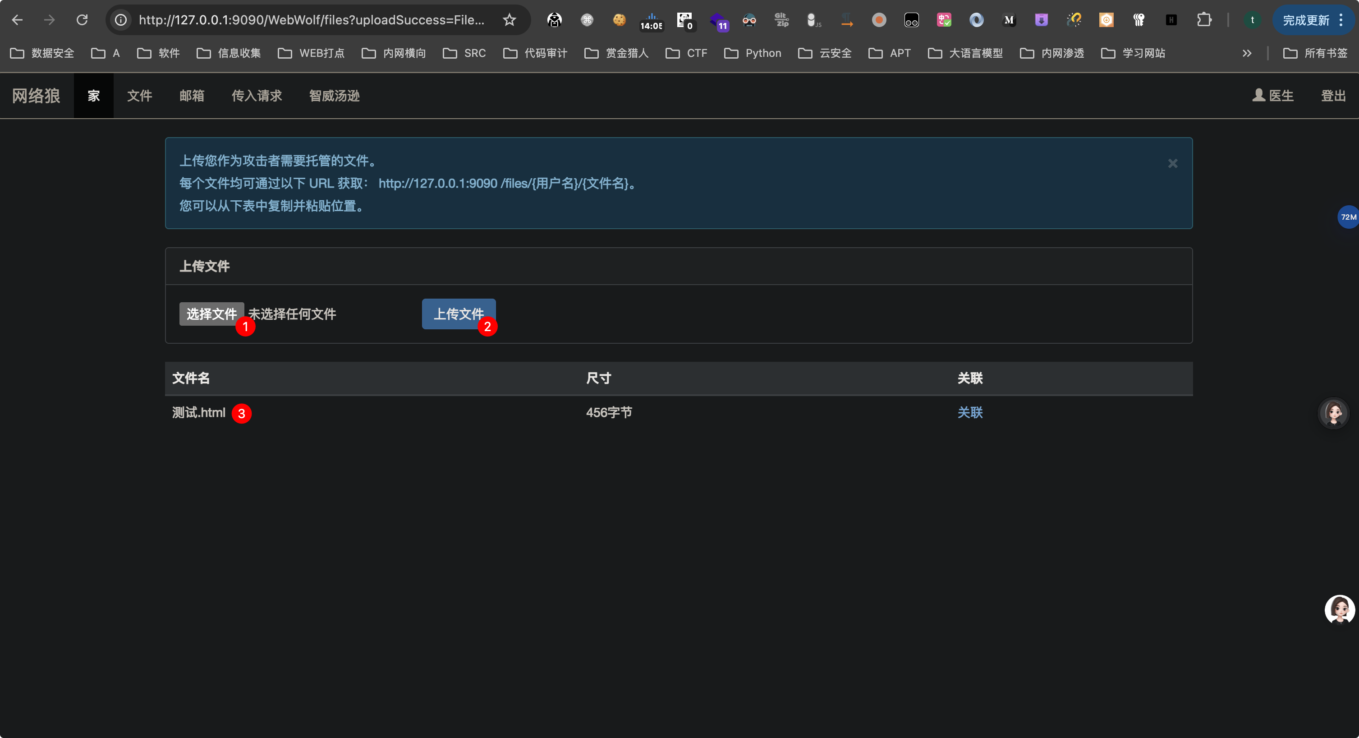The width and height of the screenshot is (1359, 738).
Task: Open the 大语言模型 bookmarks folder
Action: (965, 53)
